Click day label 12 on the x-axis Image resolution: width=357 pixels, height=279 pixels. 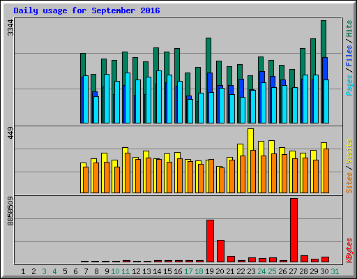136,271
